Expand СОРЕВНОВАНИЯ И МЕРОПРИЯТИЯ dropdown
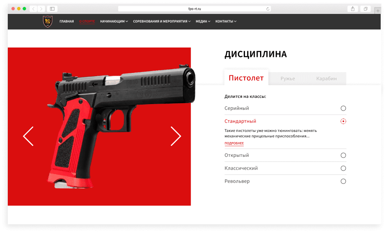386x233 pixels. click(162, 21)
